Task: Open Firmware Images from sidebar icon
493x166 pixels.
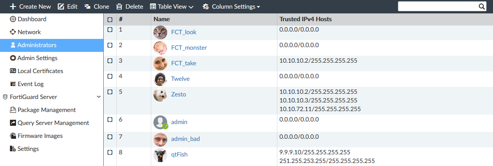Action: tap(13, 136)
